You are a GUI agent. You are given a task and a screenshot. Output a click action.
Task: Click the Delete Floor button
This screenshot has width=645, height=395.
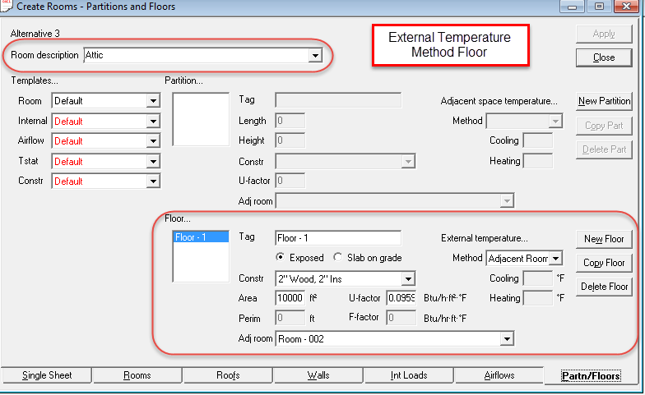point(604,287)
